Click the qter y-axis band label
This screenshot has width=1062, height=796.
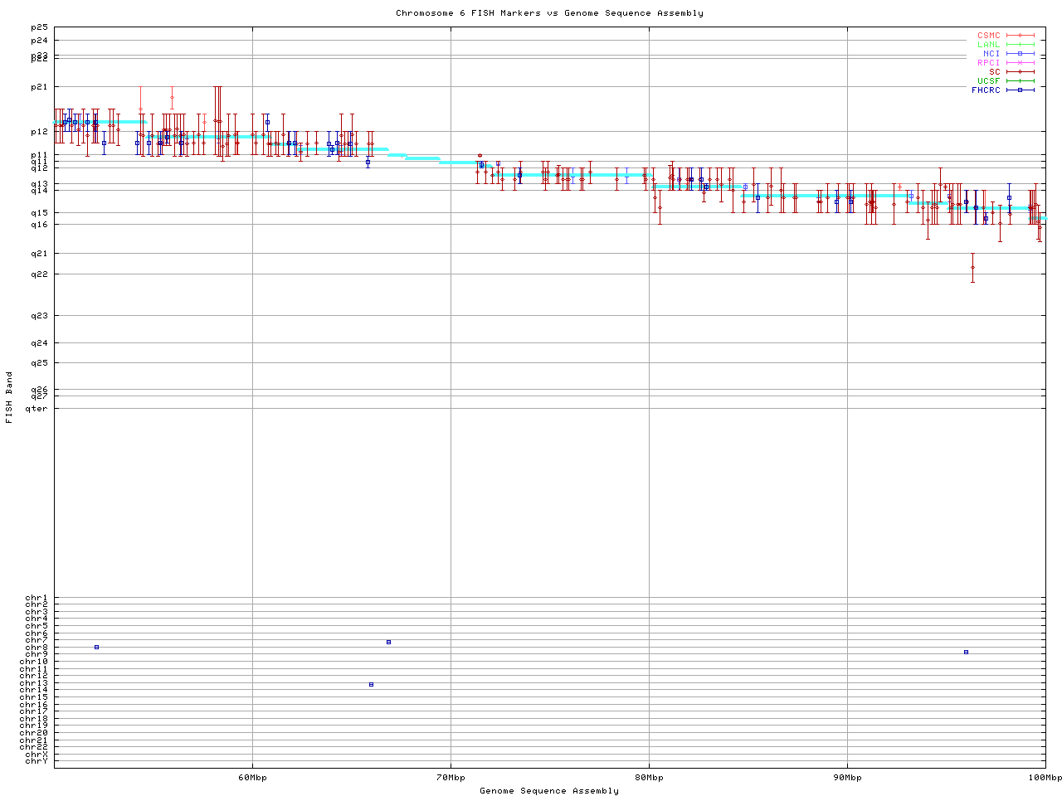pos(37,409)
